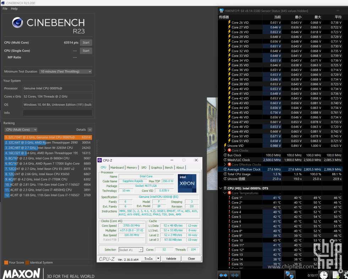This screenshot has height=279, width=348.
Task: Switch to the Graphics tab in CPU-Z
Action: (x=157, y=168)
